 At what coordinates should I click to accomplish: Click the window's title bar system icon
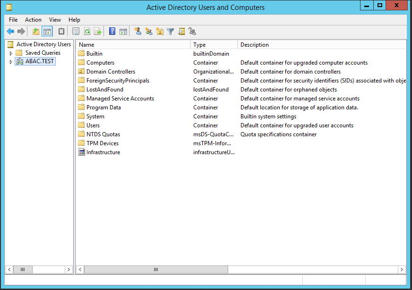(x=9, y=7)
